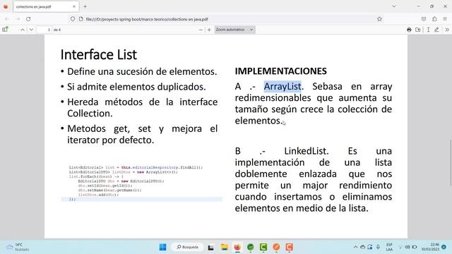The width and height of the screenshot is (452, 254).
Task: Open the OneDrive cloud tray icon
Action: coord(363,247)
